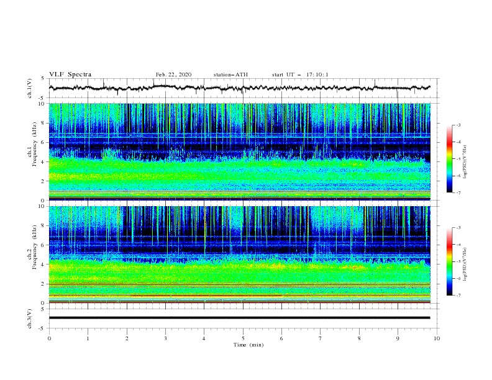Click the 'VLF Spectra' title text

pos(70,75)
